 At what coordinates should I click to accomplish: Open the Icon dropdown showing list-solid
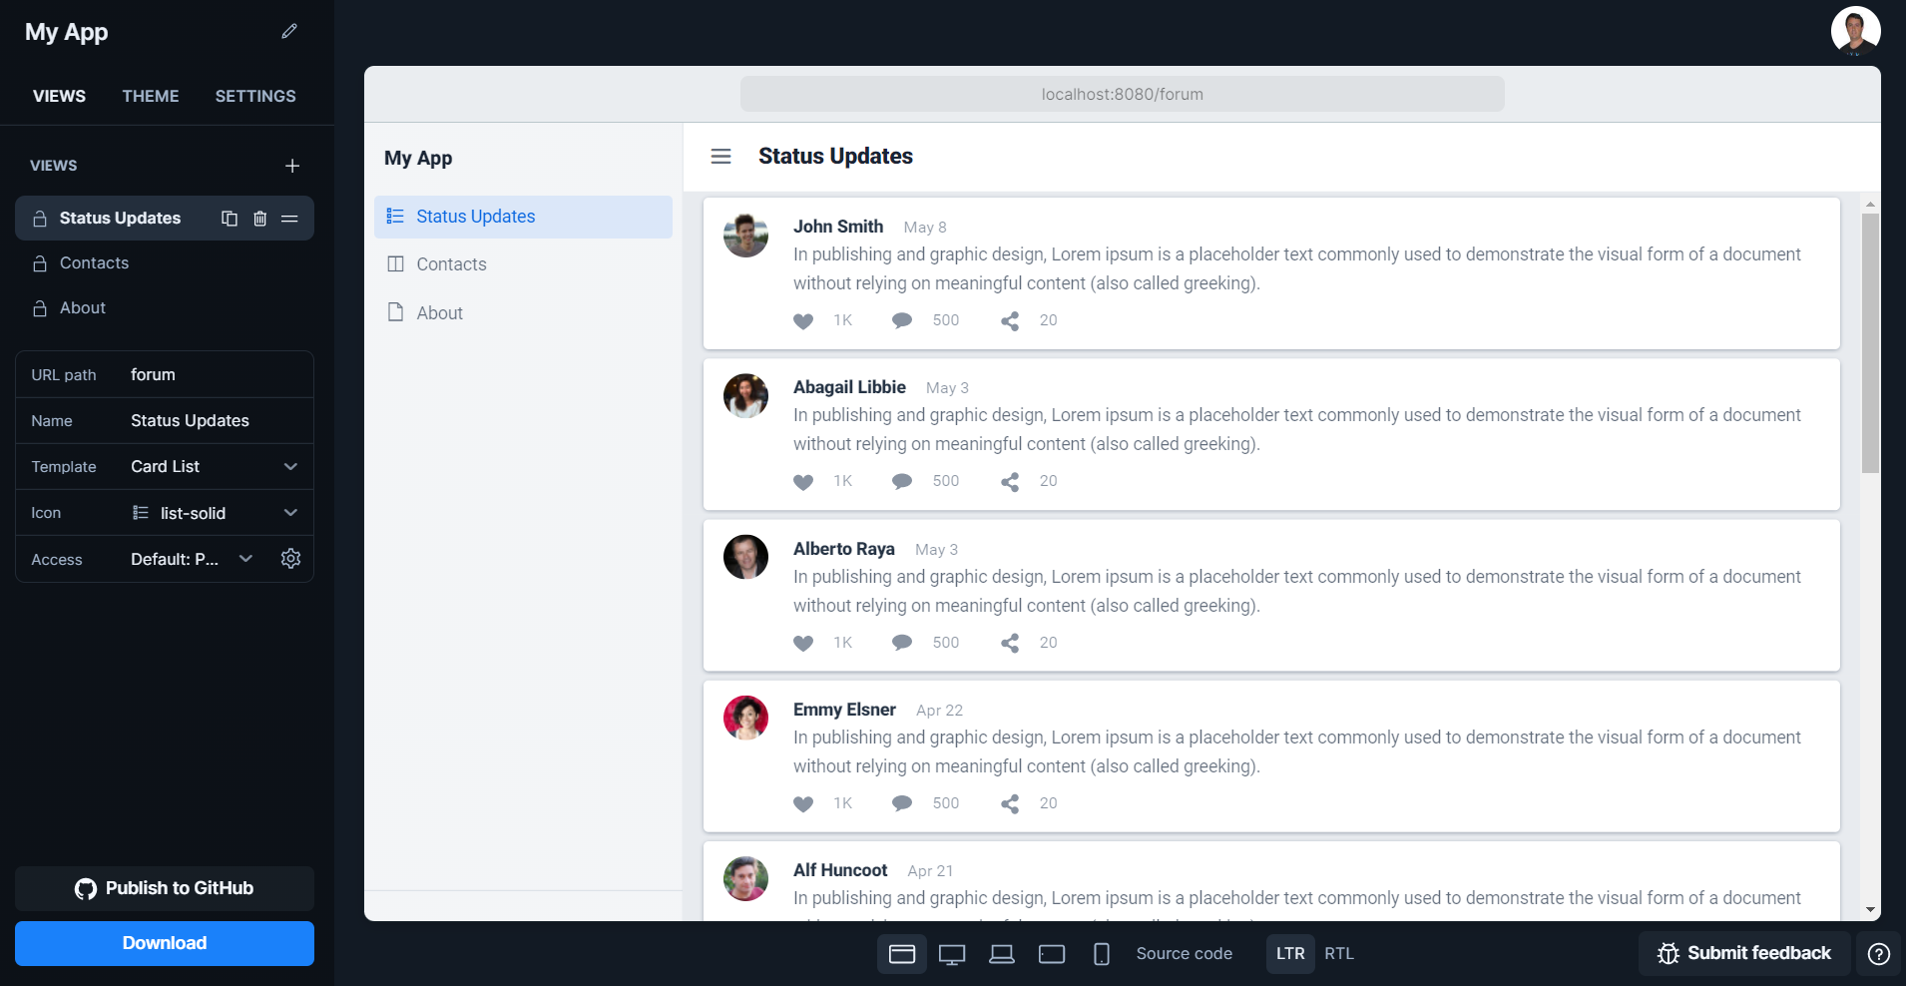(289, 512)
